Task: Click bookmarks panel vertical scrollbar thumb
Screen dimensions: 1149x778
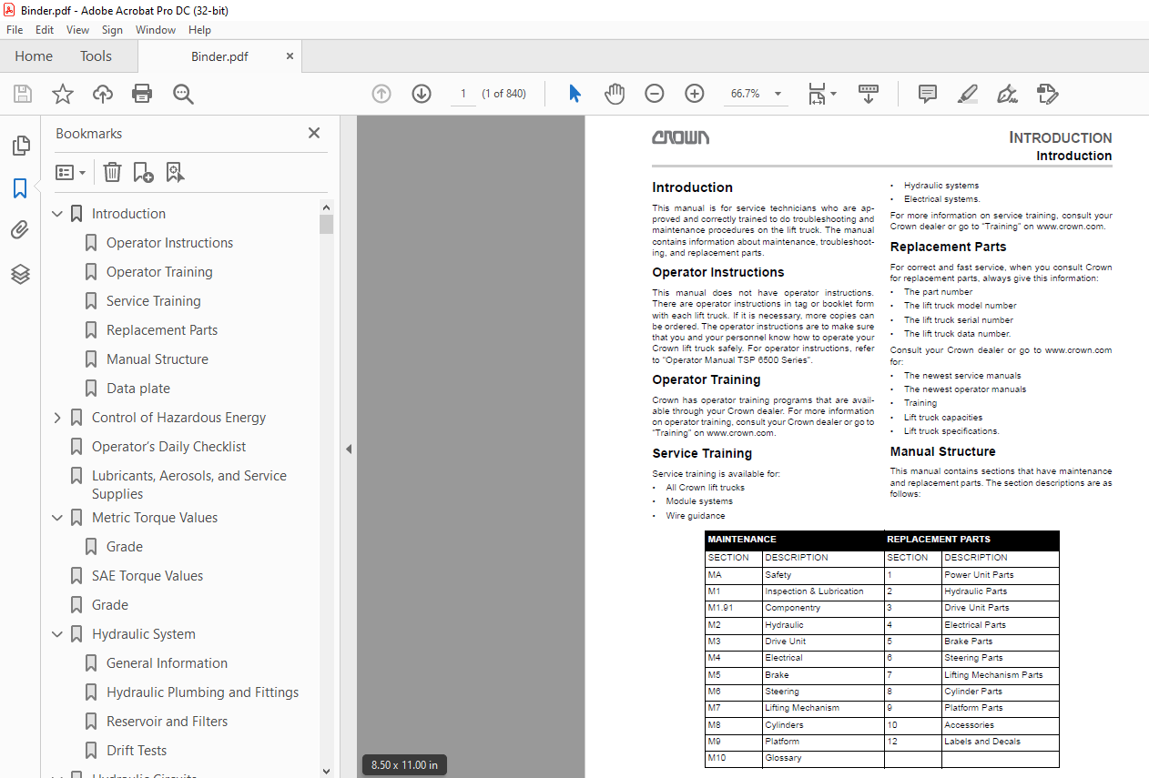Action: (327, 224)
